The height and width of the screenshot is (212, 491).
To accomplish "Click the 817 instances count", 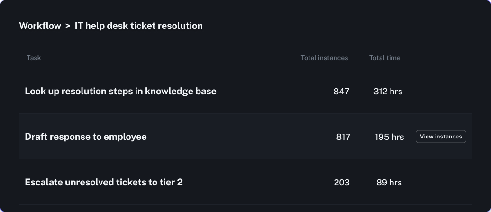I will click(x=343, y=137).
